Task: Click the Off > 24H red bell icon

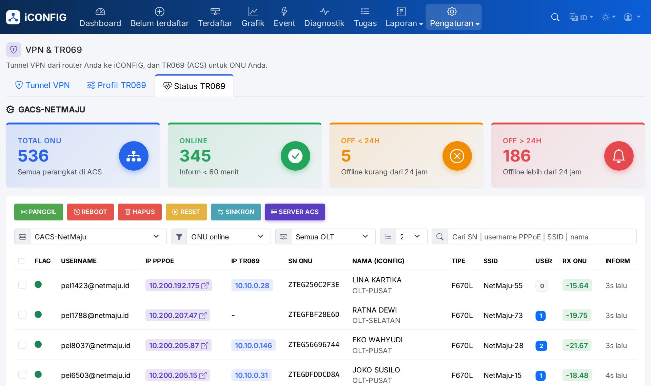Action: click(x=619, y=156)
